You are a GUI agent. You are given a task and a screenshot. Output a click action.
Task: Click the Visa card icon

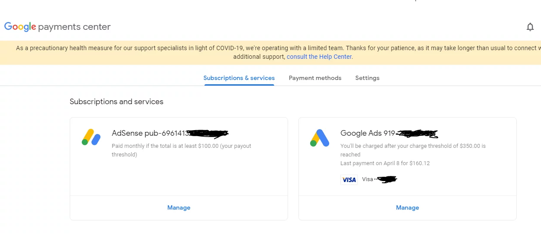[349, 179]
